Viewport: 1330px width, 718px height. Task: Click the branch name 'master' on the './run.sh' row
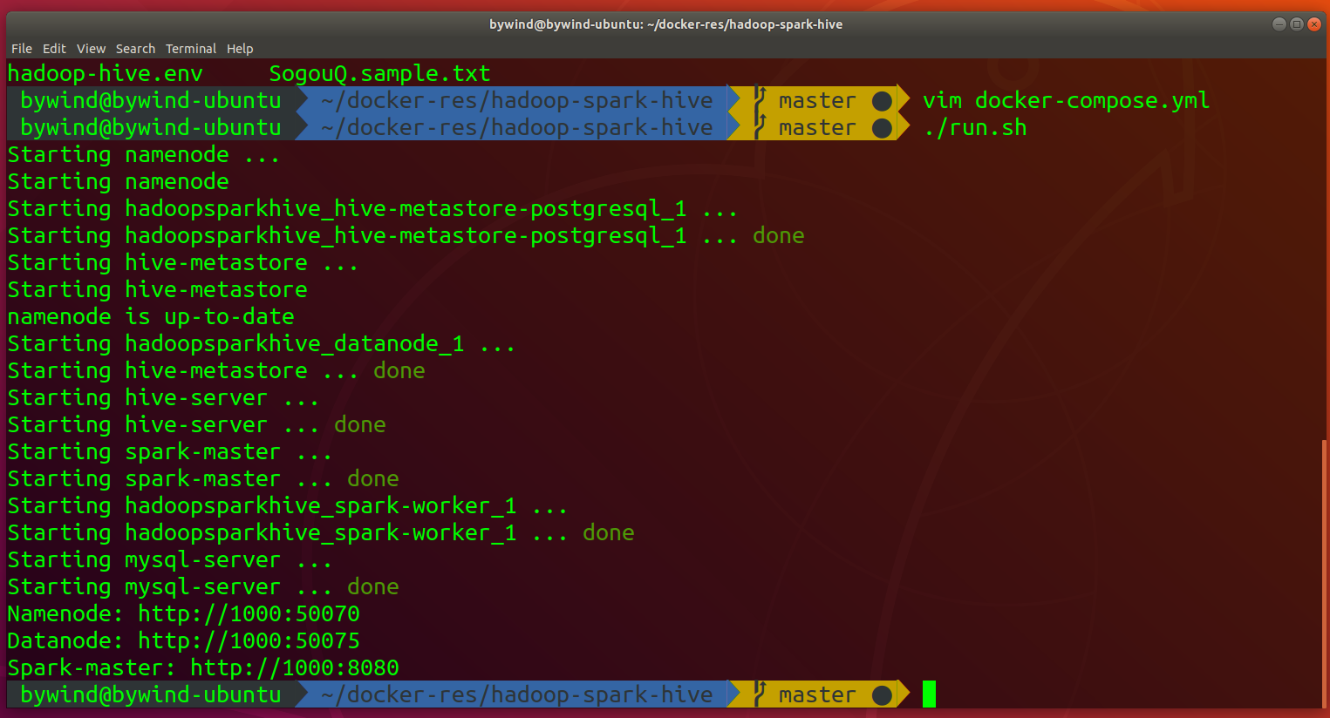click(x=818, y=128)
